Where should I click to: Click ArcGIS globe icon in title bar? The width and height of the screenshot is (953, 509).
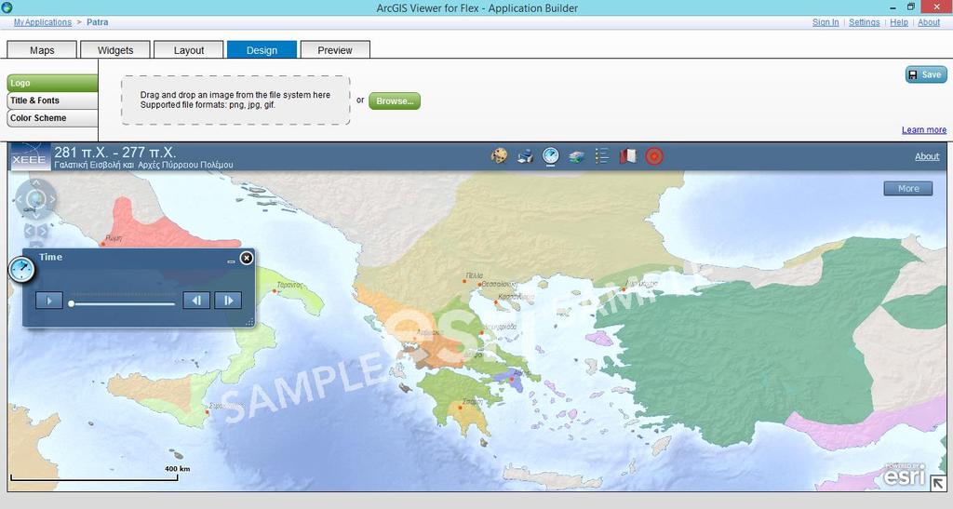coord(7,7)
